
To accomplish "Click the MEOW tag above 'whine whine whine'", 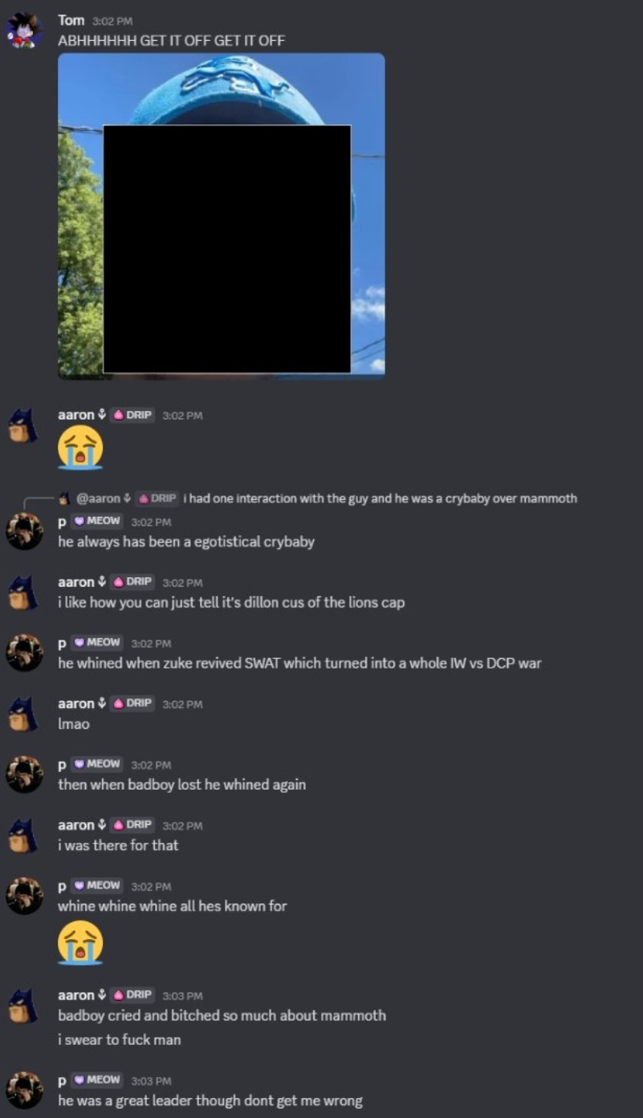I will 97,885.
